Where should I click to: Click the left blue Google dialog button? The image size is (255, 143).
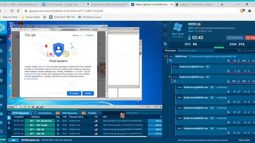pyautogui.click(x=74, y=93)
